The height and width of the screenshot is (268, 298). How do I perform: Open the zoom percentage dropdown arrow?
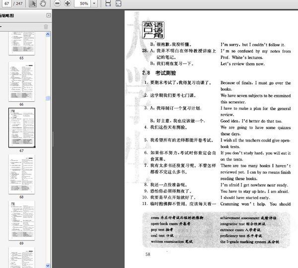94,3
